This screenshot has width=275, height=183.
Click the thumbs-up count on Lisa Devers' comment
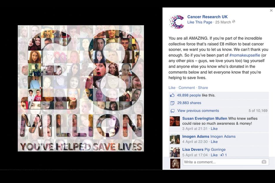point(224,155)
